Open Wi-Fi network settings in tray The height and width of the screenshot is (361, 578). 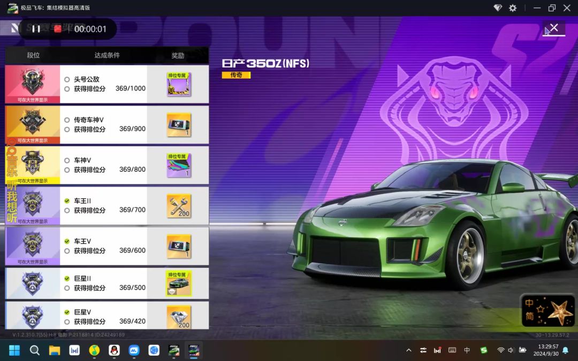500,350
